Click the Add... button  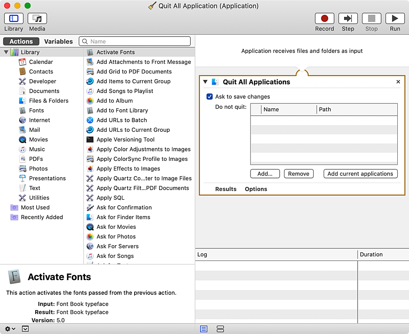click(x=265, y=174)
